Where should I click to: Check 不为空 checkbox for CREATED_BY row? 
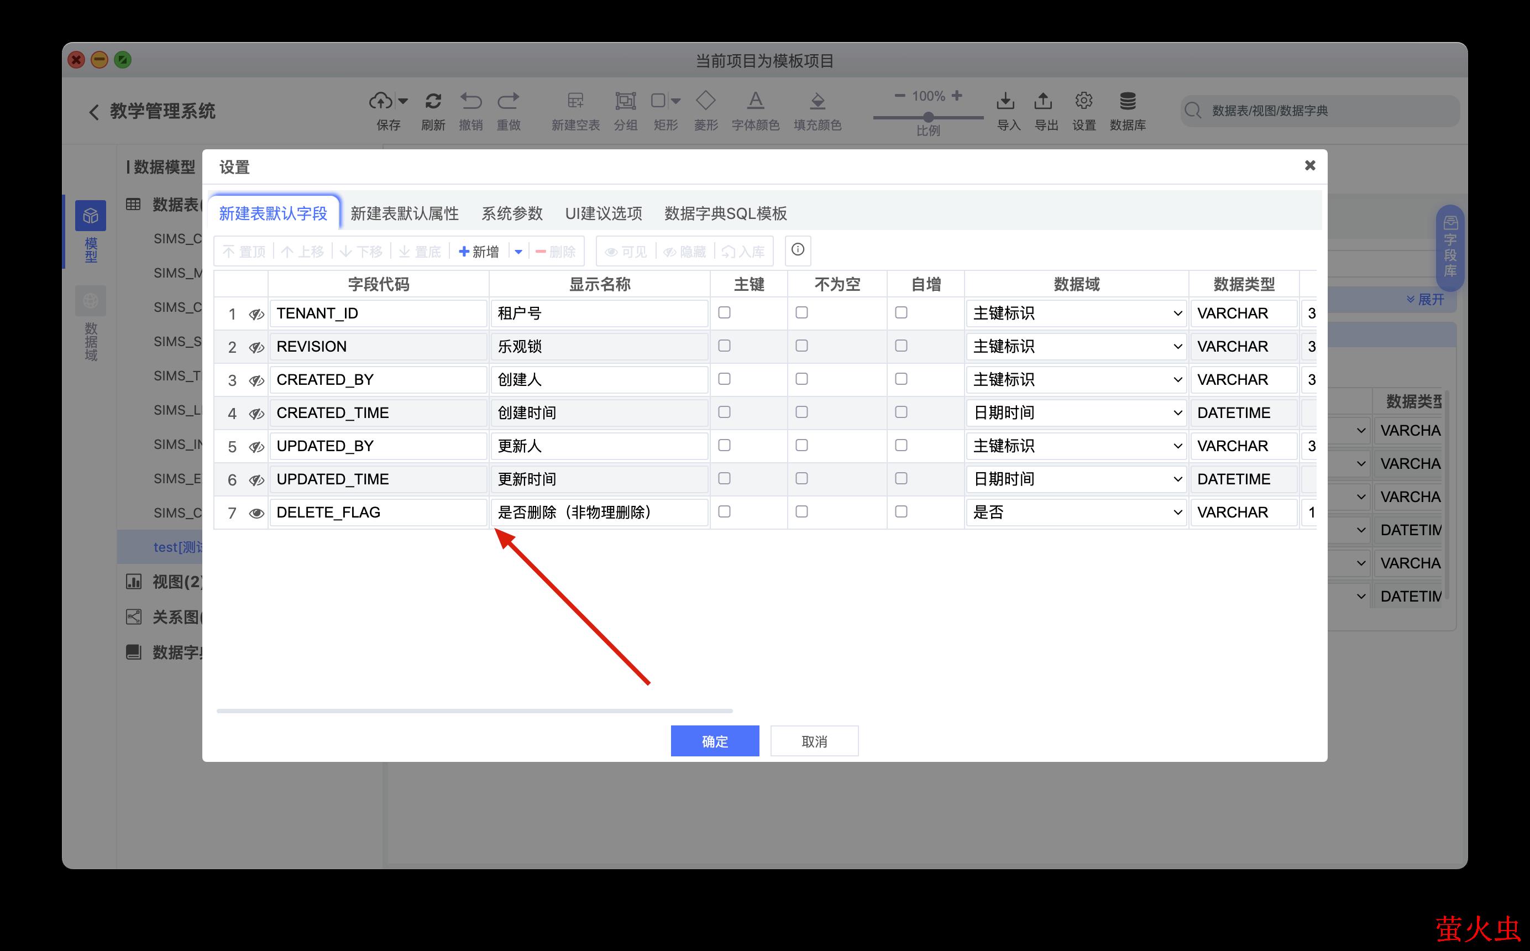click(801, 379)
